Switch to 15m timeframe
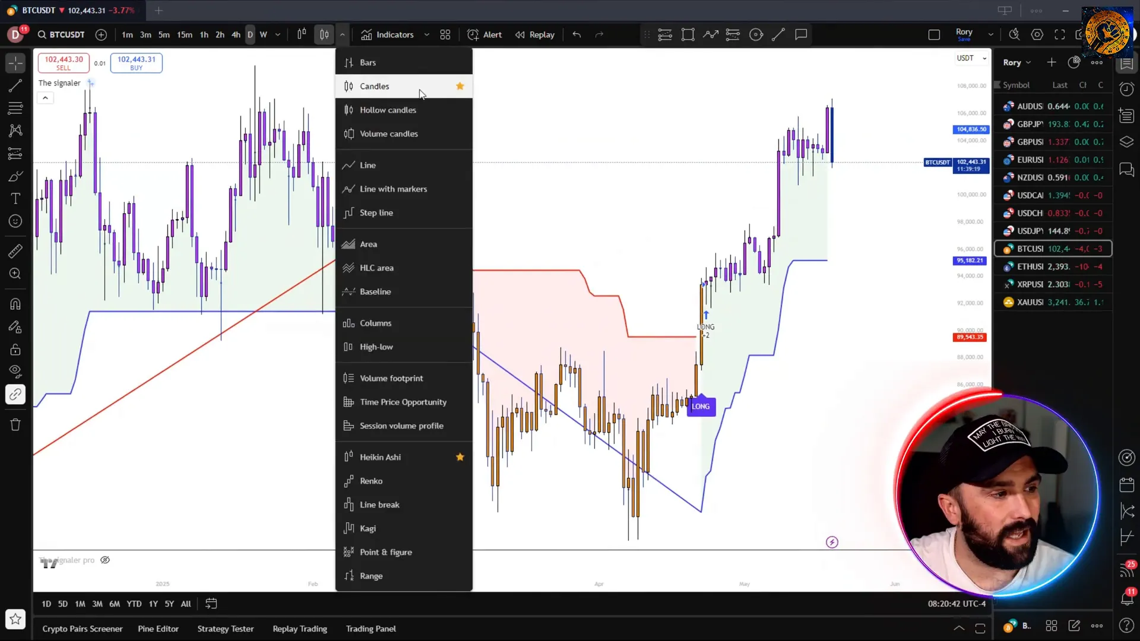 185,34
